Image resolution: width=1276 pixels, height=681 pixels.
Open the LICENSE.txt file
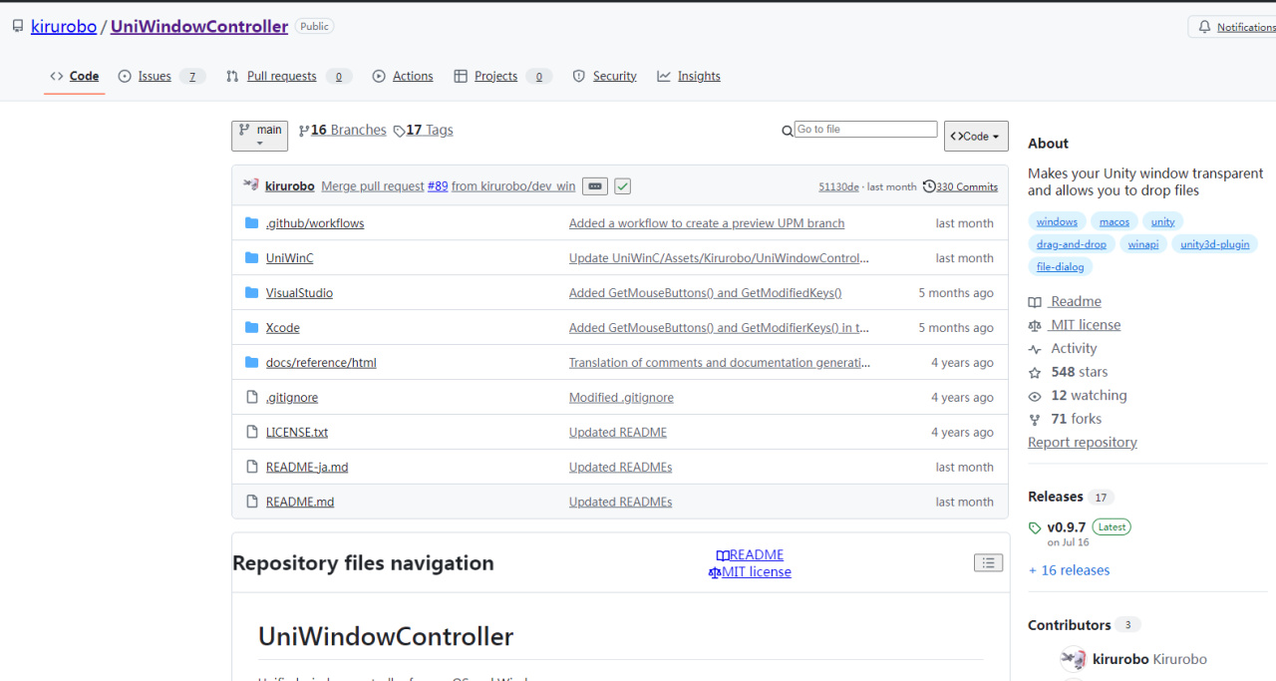pos(297,433)
